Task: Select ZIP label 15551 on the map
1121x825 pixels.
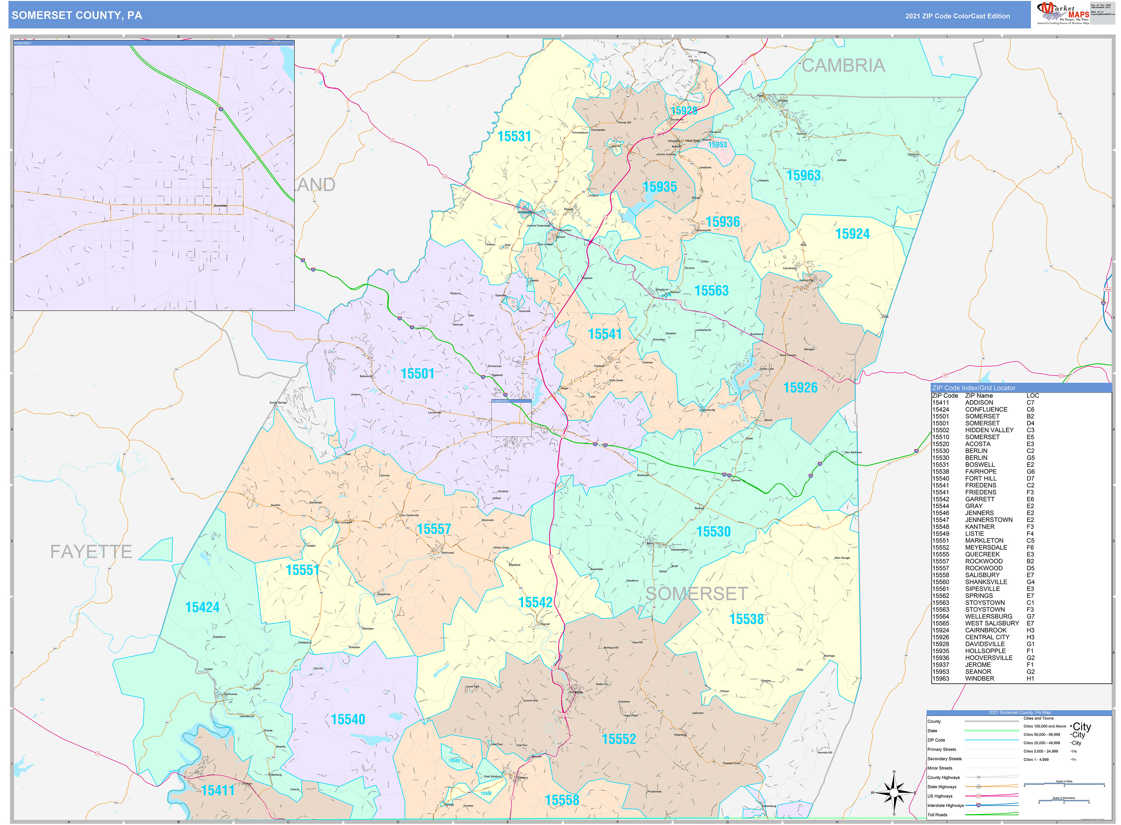Action: coord(302,570)
